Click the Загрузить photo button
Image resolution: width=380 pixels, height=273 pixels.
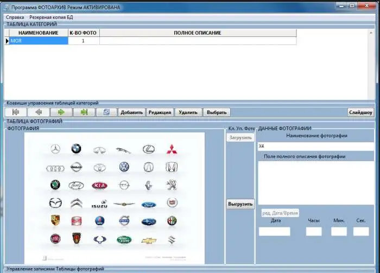tap(240, 138)
